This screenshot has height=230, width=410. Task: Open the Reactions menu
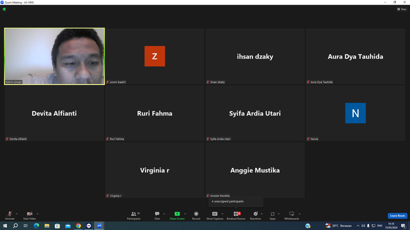(256, 215)
